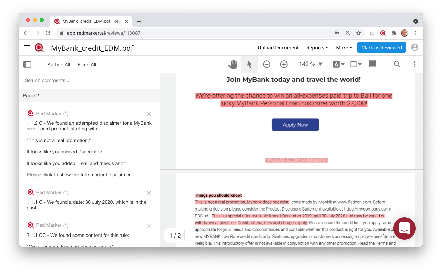Click the highlighted 'Credit criteria, fees and charges apply.'

[x=272, y=223]
